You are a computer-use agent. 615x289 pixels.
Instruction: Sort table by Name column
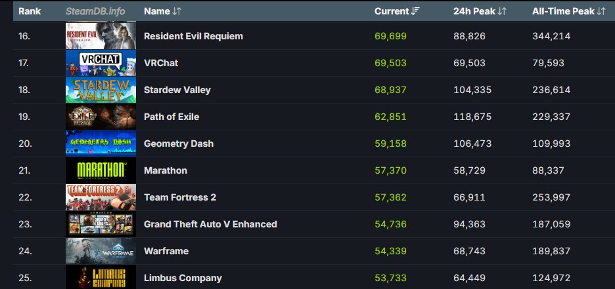coord(162,11)
